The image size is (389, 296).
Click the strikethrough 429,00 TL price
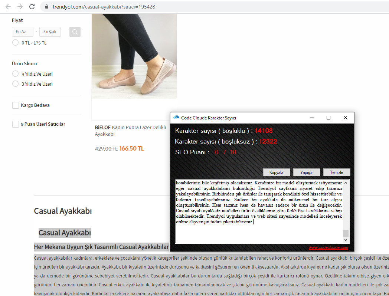click(x=106, y=149)
